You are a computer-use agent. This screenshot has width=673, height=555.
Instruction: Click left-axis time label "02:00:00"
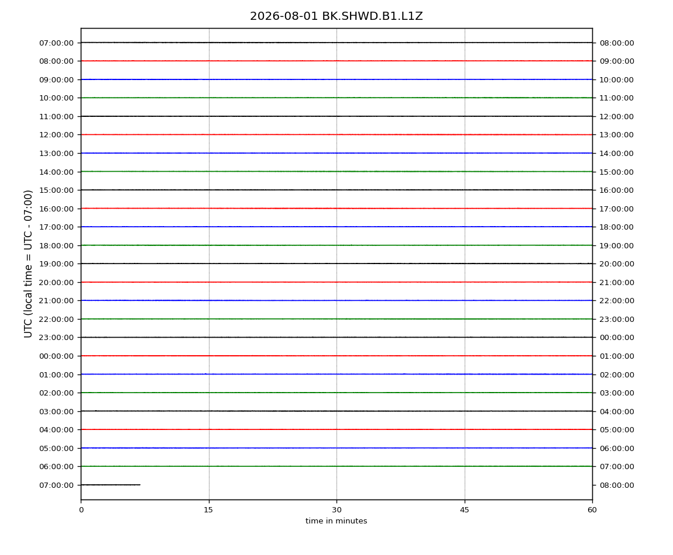[56, 393]
